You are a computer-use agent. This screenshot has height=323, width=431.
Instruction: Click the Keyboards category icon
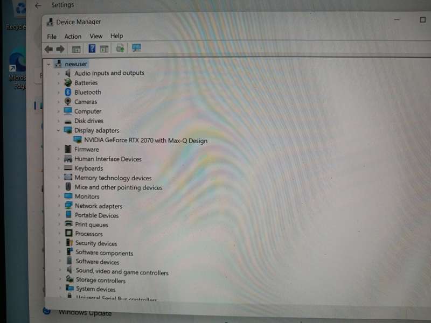(68, 167)
